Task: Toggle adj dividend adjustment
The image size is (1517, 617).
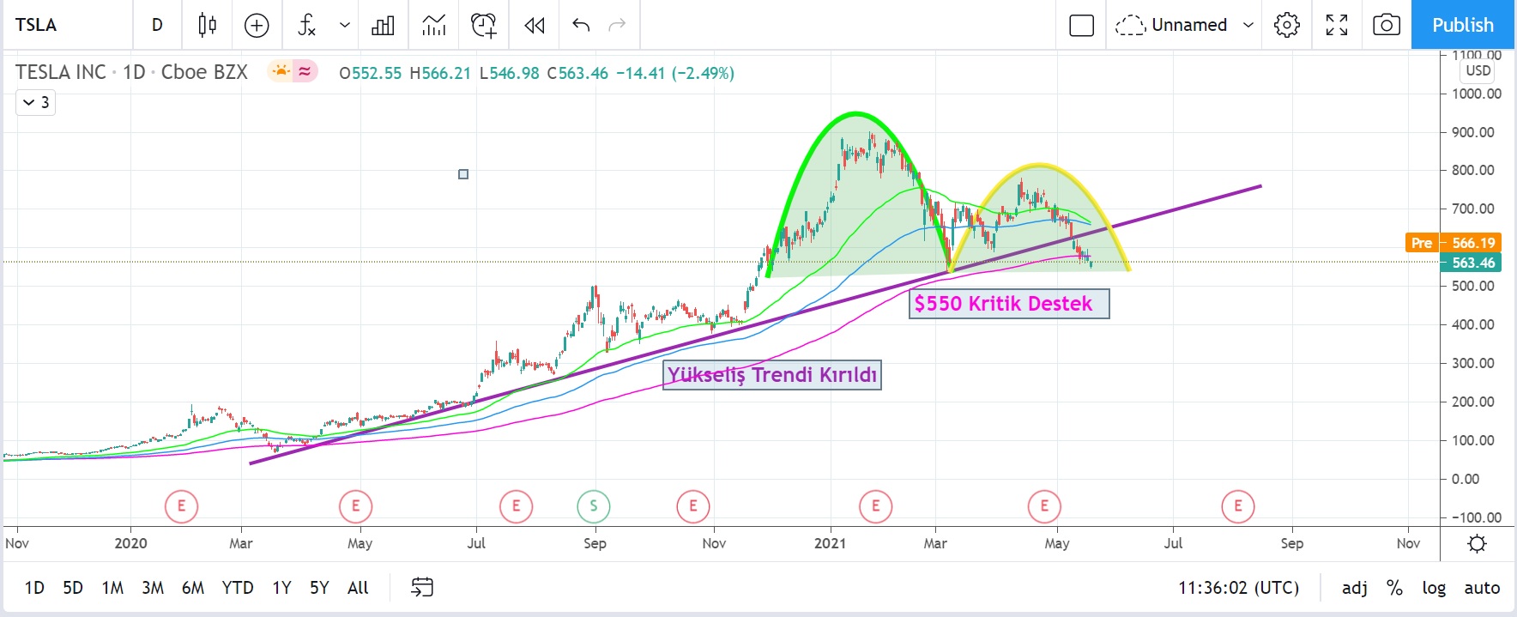Action: 1355,588
